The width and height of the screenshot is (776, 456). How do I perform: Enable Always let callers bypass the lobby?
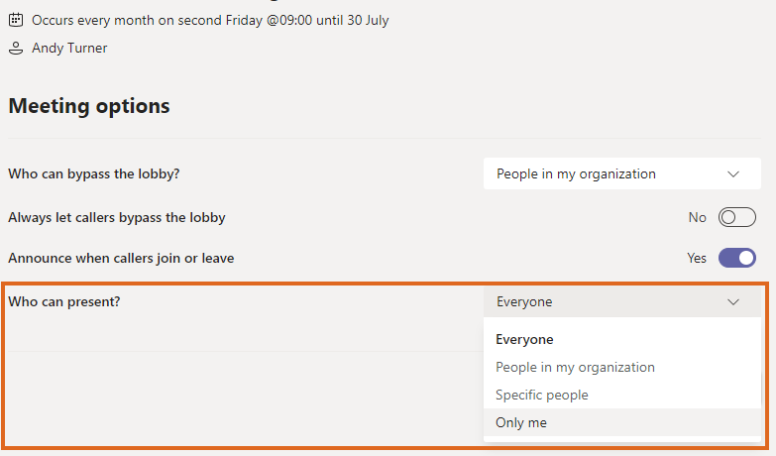pos(736,217)
